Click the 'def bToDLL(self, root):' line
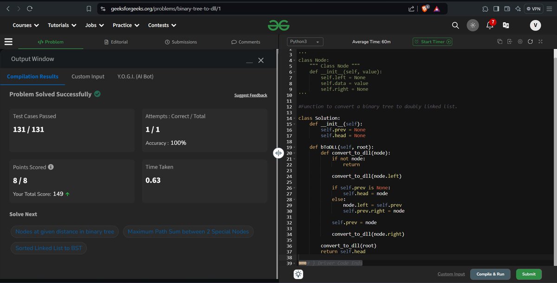The width and height of the screenshot is (557, 283). click(342, 147)
